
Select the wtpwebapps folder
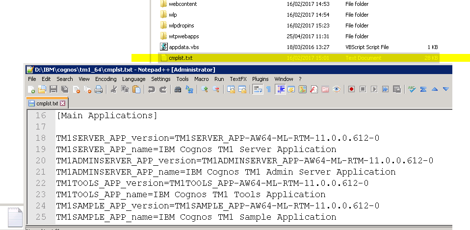pyautogui.click(x=183, y=36)
